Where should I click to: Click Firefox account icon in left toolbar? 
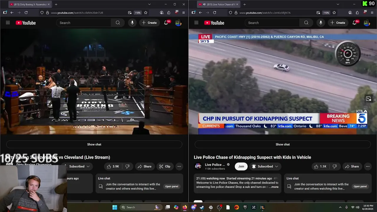(162, 13)
